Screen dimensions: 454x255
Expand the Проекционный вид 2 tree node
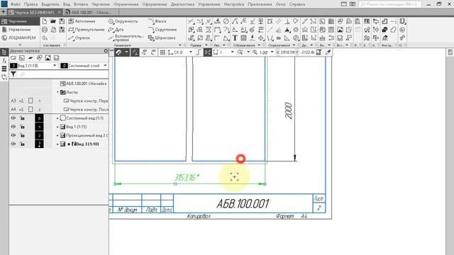tap(57, 135)
